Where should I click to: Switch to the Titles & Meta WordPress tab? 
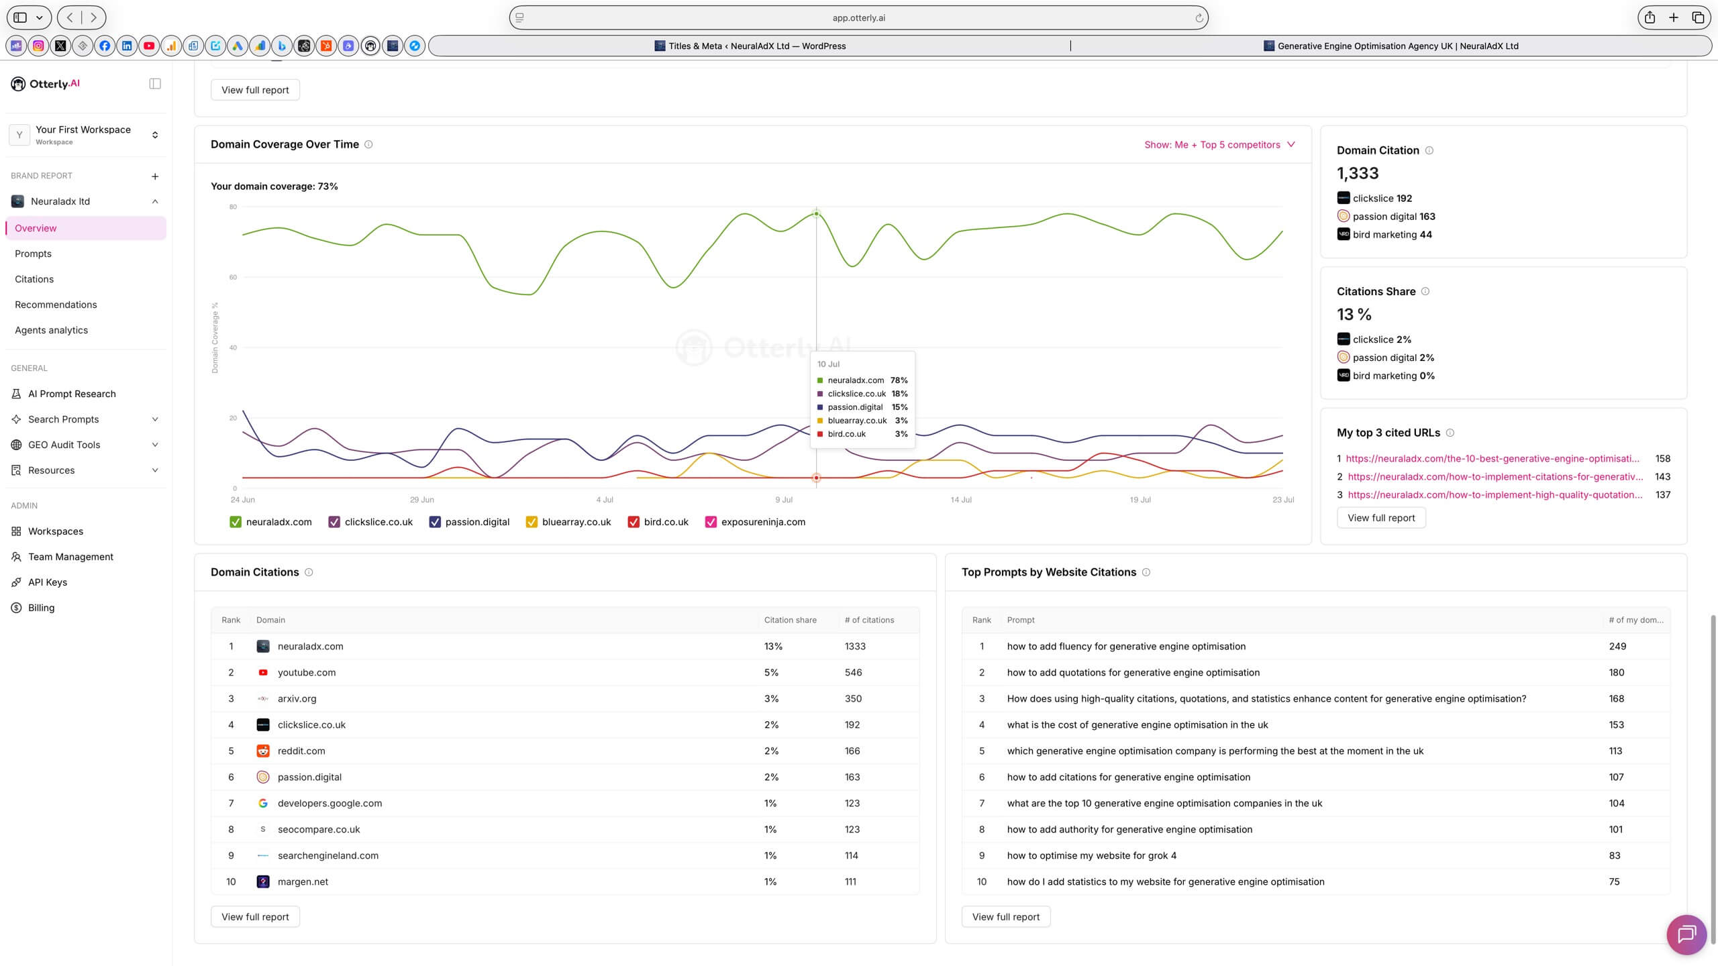(750, 46)
